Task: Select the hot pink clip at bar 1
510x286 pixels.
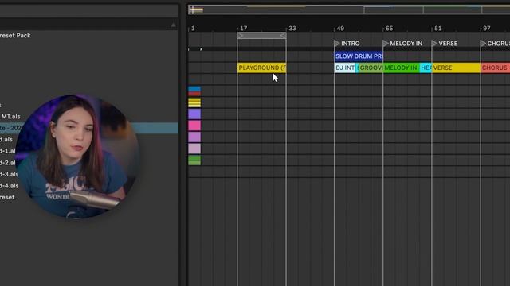Action: point(194,126)
